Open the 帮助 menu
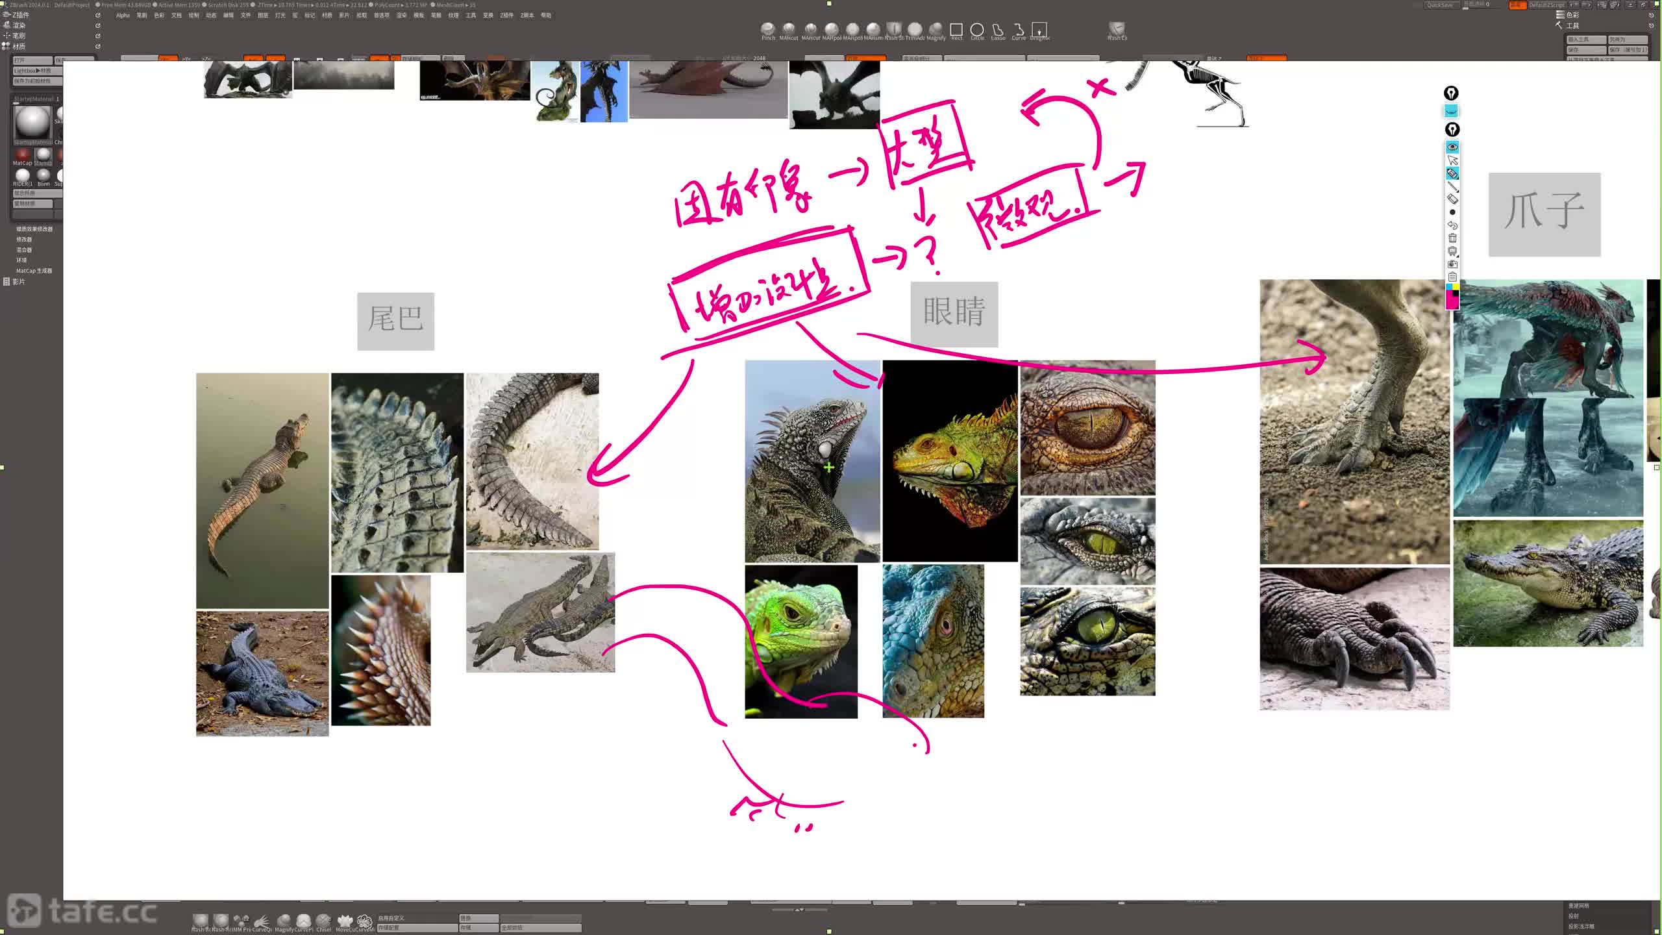1662x935 pixels. [546, 16]
